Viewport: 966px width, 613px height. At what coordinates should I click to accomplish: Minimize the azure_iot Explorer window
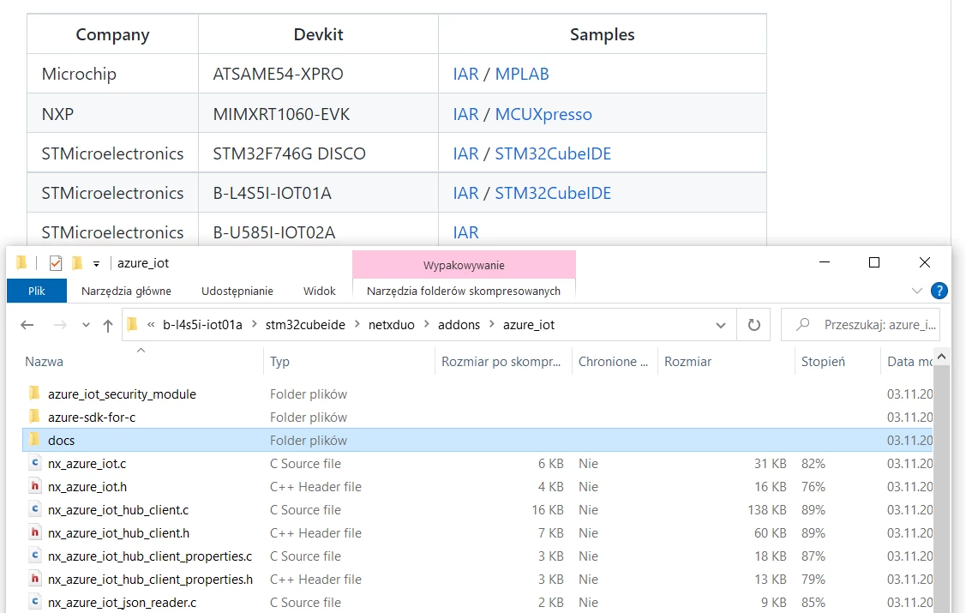pos(825,262)
